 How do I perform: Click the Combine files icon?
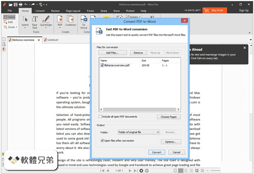click(x=70, y=21)
